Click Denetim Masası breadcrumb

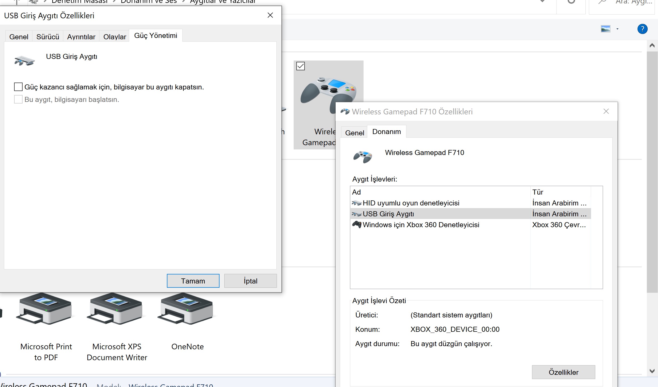tap(80, 2)
